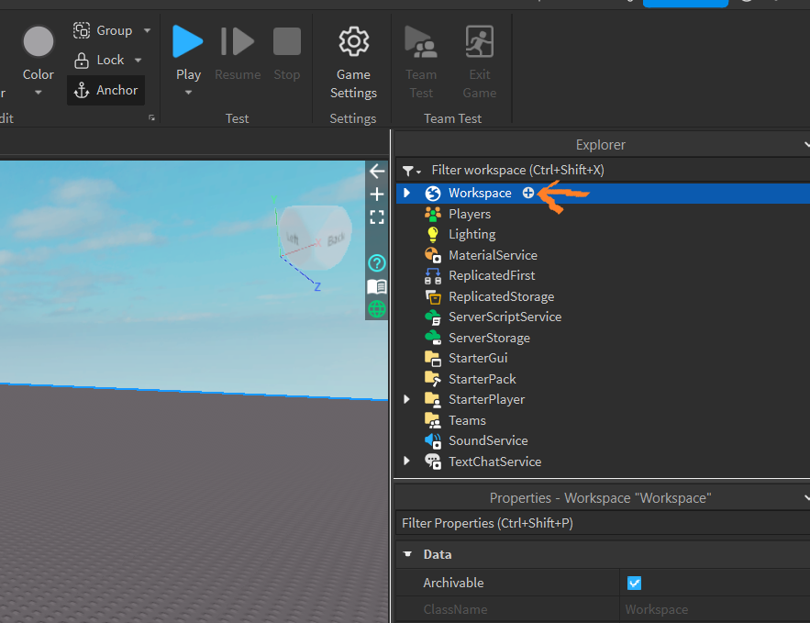Select the Workspace globe icon
The width and height of the screenshot is (810, 623).
433,194
